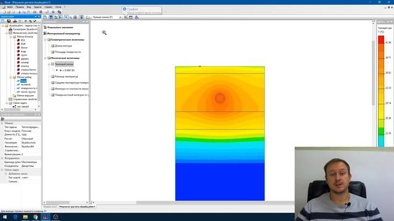Click the cyan swatch on temperature legend
The image size is (394, 221).
(381, 141)
